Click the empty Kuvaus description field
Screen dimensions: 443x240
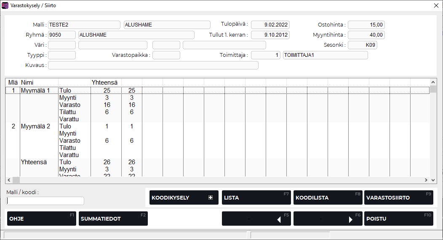pyautogui.click(x=153, y=65)
